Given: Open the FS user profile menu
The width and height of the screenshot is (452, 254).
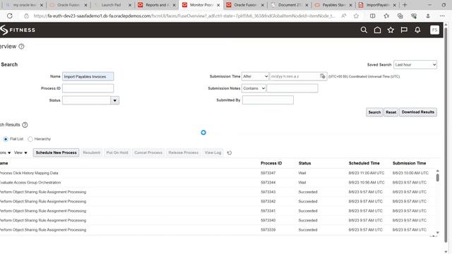Looking at the screenshot, I should 434,30.
